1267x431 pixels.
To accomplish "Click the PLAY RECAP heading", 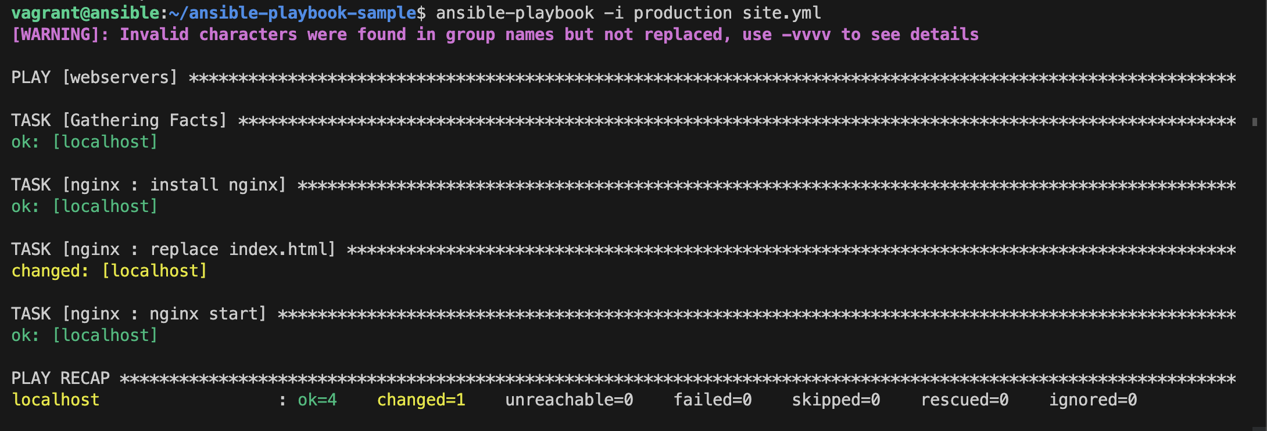I will pyautogui.click(x=60, y=378).
